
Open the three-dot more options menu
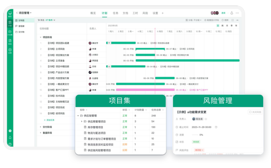[237, 13]
